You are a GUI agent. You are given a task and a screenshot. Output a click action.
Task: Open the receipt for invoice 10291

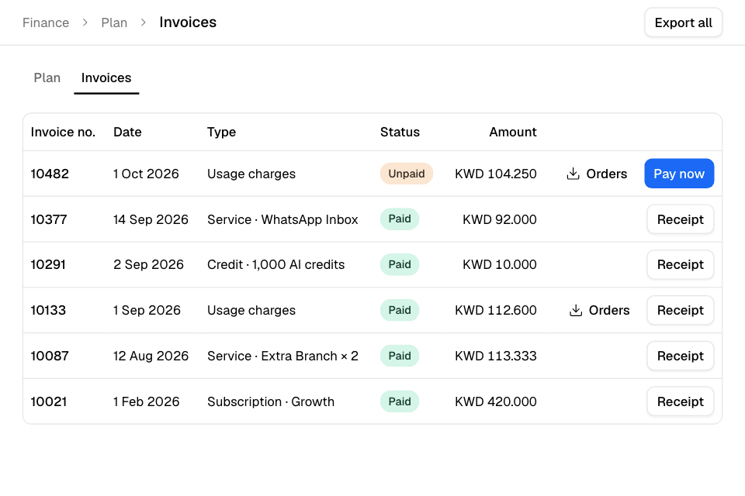pyautogui.click(x=680, y=264)
